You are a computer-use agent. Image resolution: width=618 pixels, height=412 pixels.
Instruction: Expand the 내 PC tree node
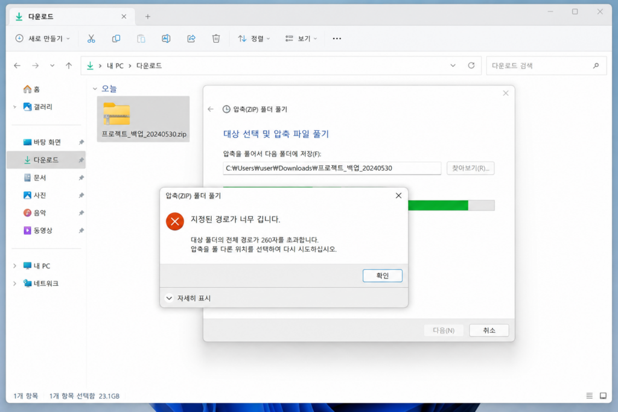coord(14,266)
